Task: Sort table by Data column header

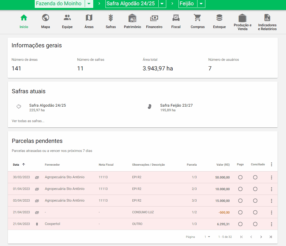Action: coord(16,165)
